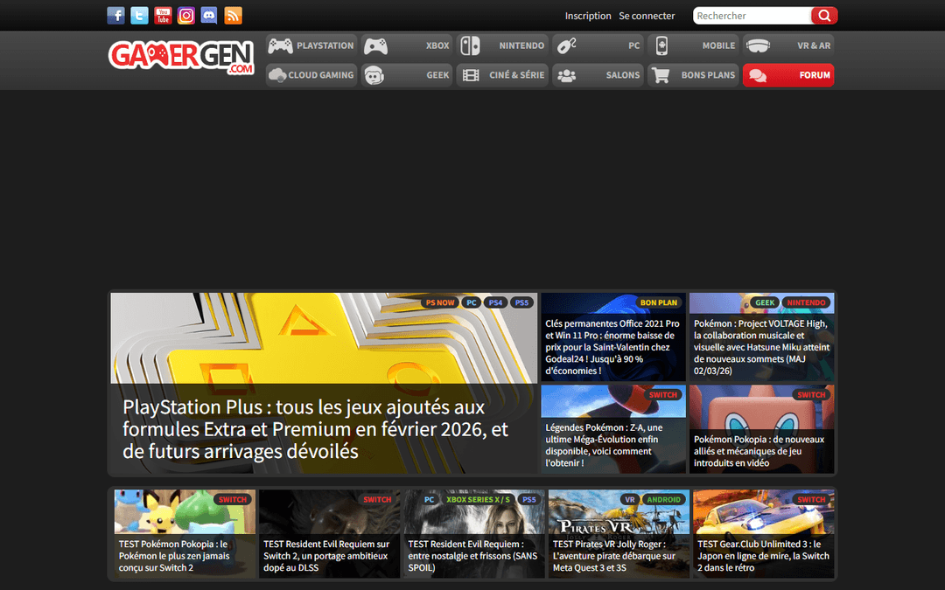Select the BON PLAN tag
The height and width of the screenshot is (590, 945).
[x=659, y=302]
